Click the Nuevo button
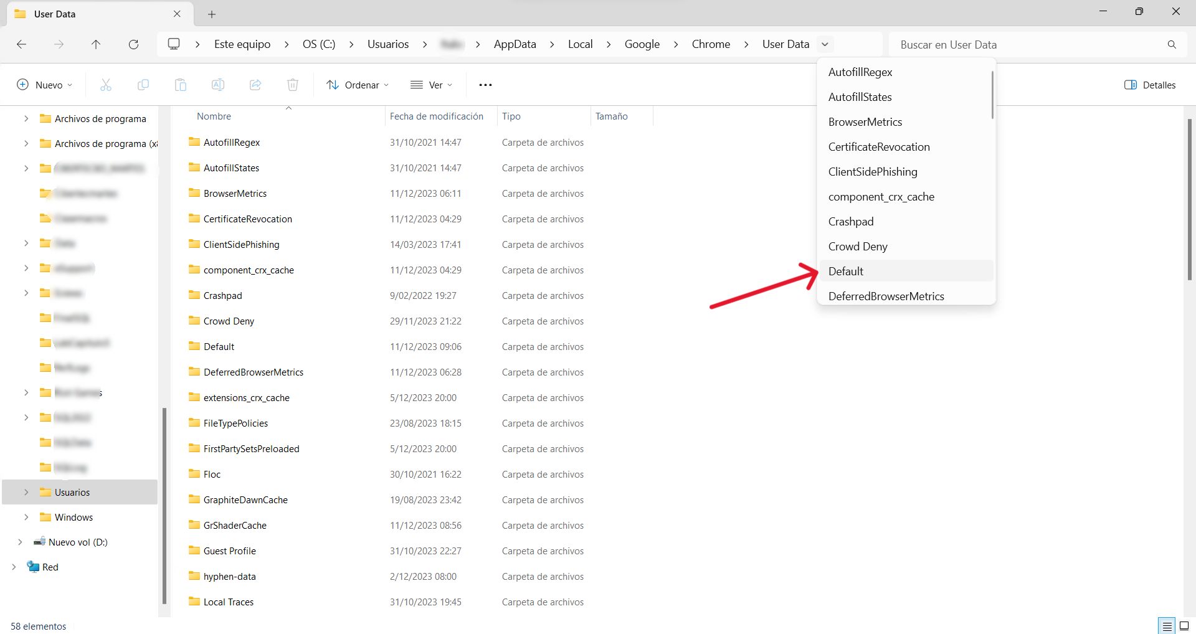1196x634 pixels. tap(44, 85)
